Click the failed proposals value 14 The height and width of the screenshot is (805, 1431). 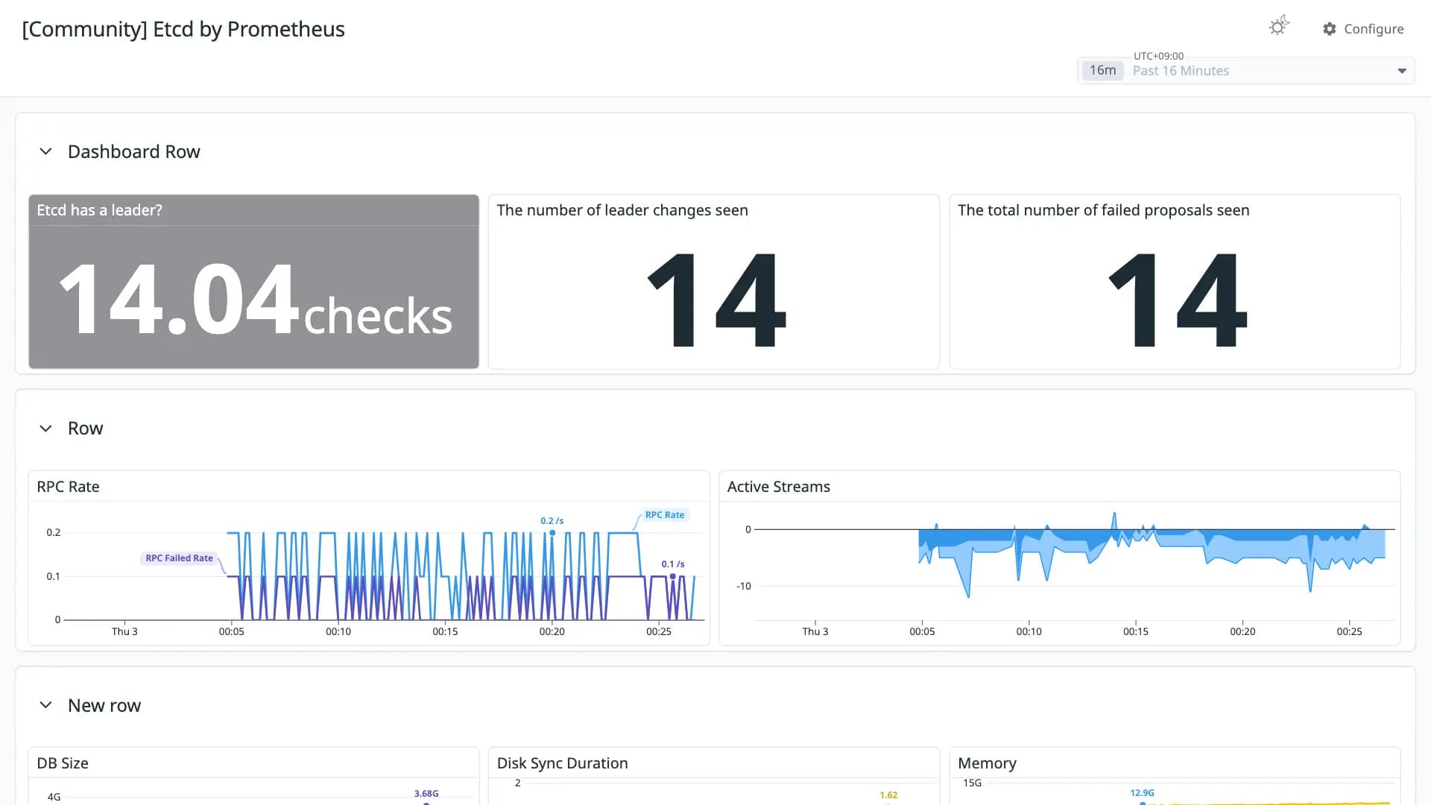coord(1177,300)
